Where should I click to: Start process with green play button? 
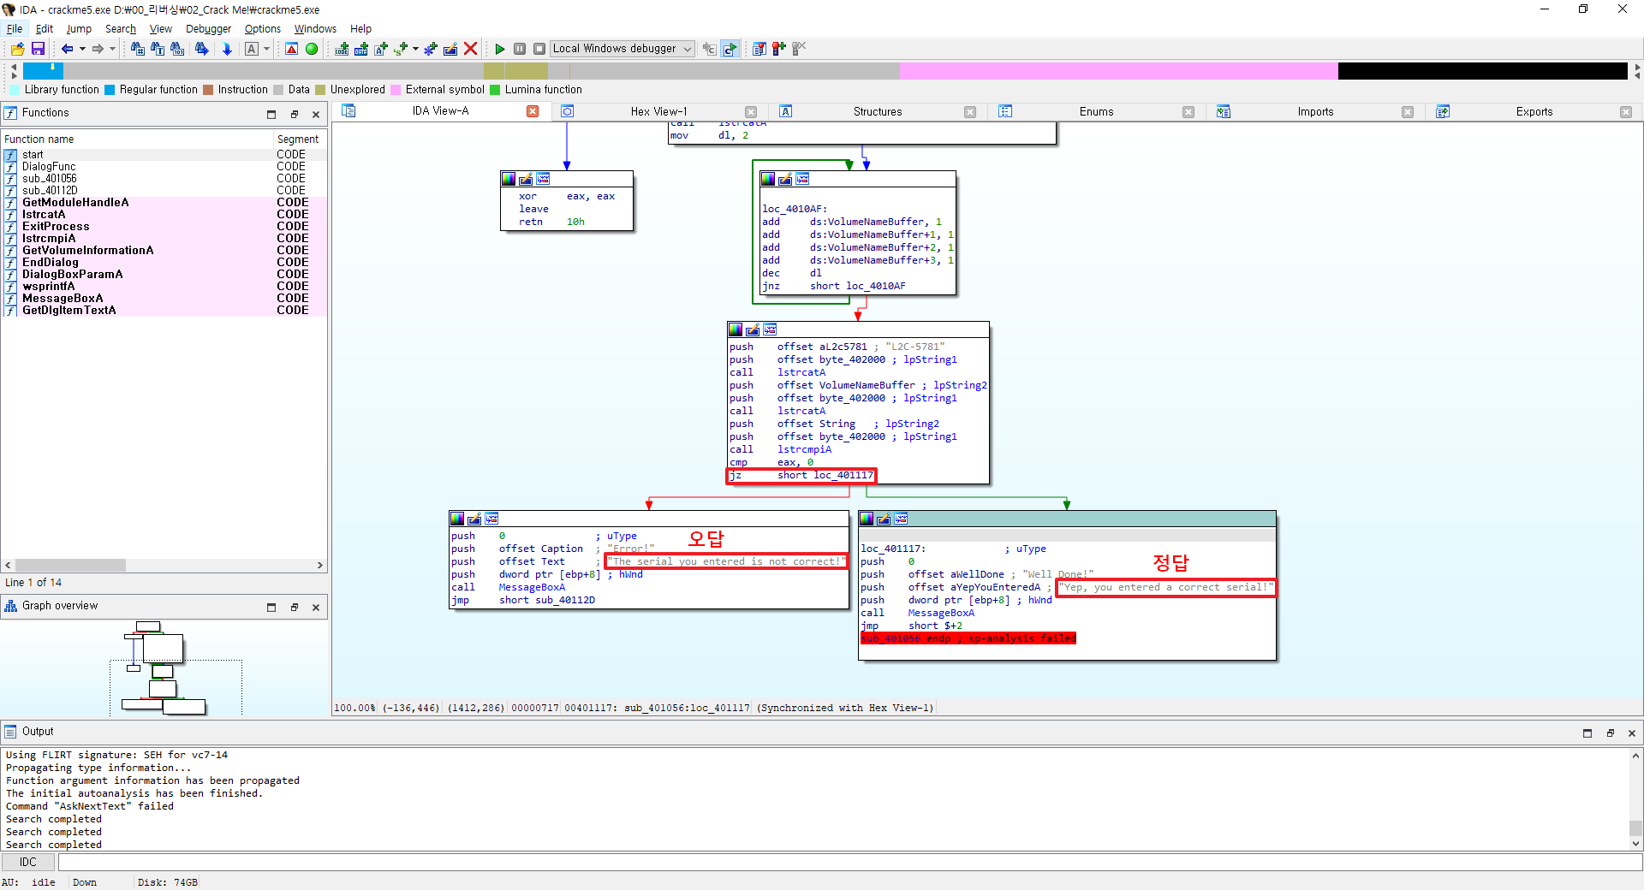500,49
